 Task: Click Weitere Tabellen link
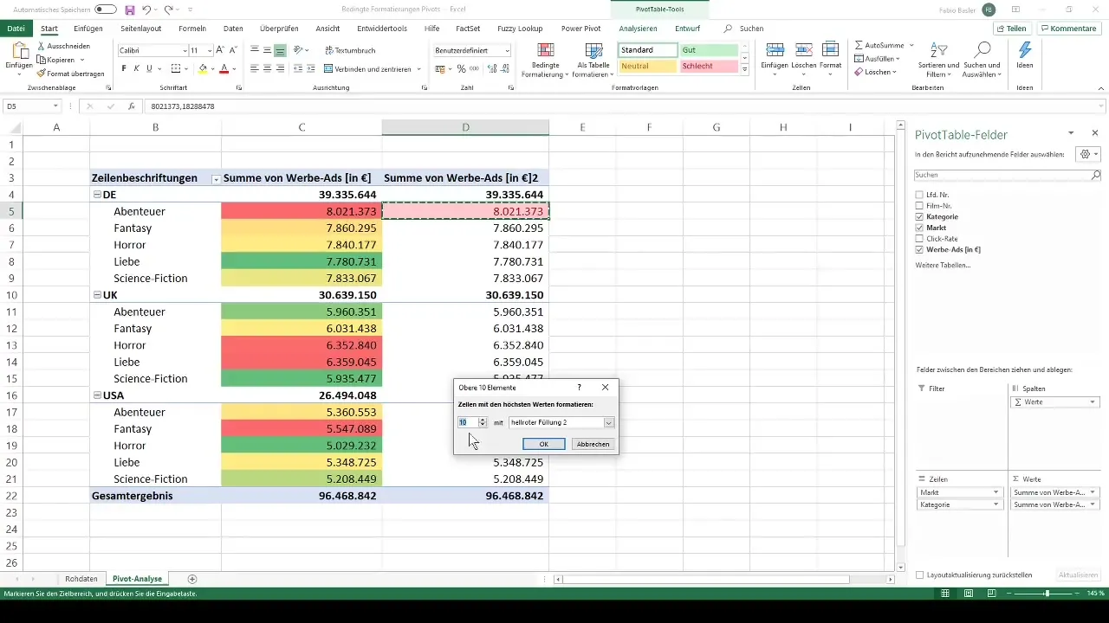pos(943,265)
